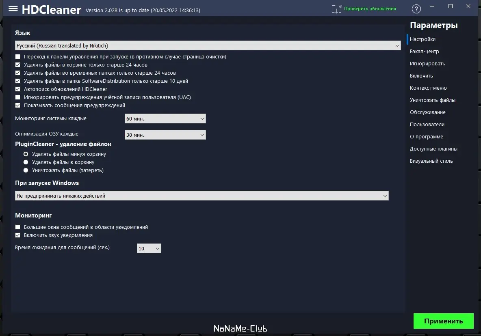This screenshot has height=336, width=481.
Task: Click the Version 2.028 is up to date text
Action: coord(143,11)
